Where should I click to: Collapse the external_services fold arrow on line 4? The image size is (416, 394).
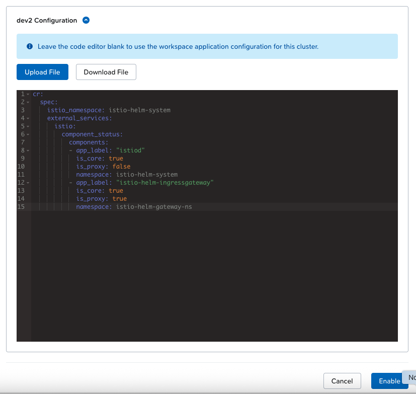(28, 118)
